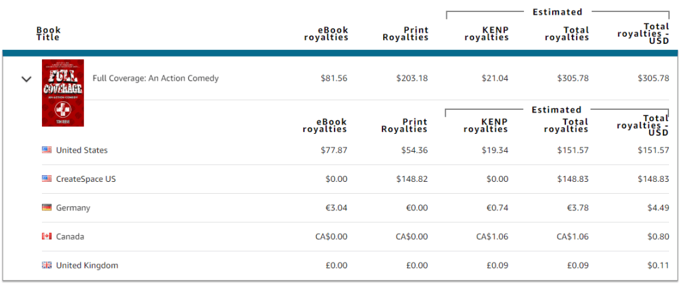The height and width of the screenshot is (285, 681).
Task: Click the $21.04 KENP royalties value
Action: click(495, 79)
